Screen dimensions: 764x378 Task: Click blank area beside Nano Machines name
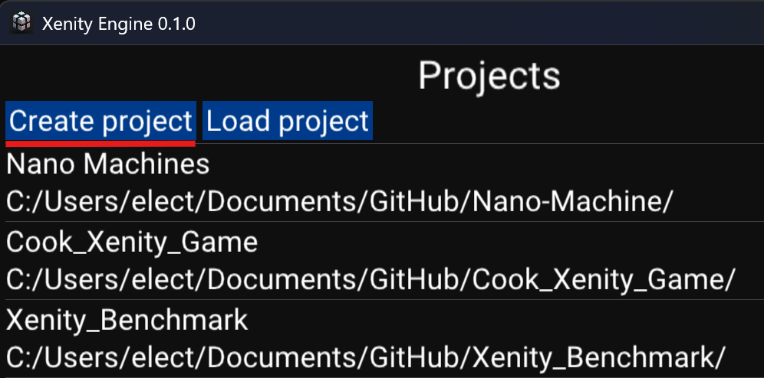[487, 165]
